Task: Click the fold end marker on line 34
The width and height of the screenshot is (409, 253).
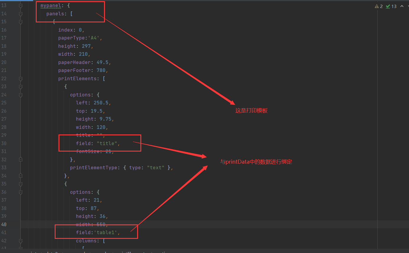Action: [20, 176]
